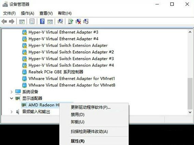This screenshot has height=145, width=194.
Task: Open the 操作(A) menu
Action: tap(27, 13)
